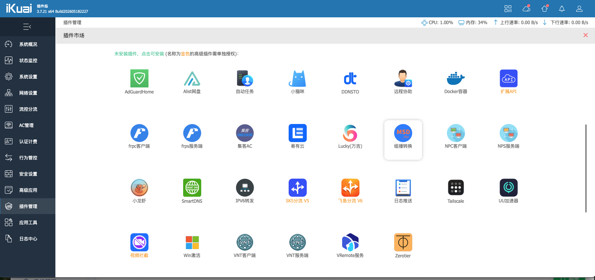The image size is (595, 280).
Task: Open the user account menu
Action: pos(580,9)
